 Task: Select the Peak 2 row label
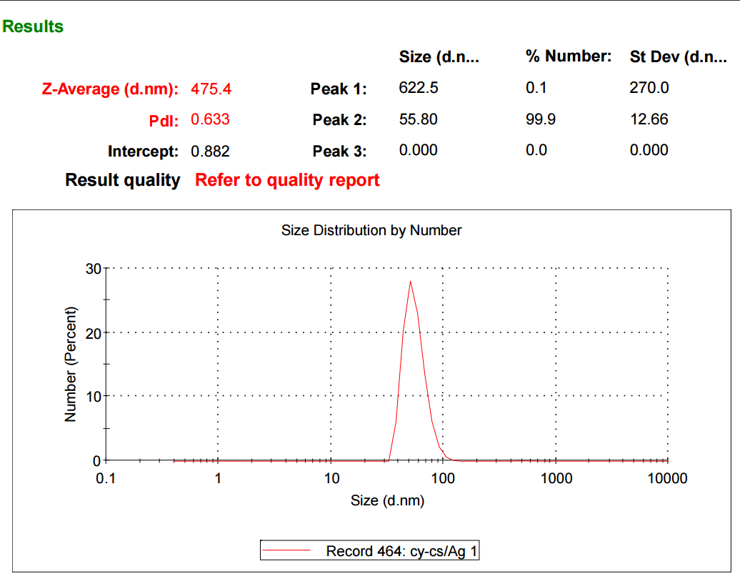(x=339, y=119)
